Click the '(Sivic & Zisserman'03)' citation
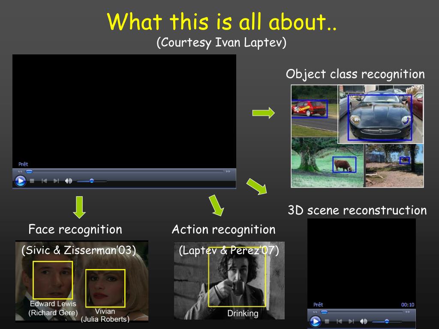The image size is (439, 329). pyautogui.click(x=79, y=250)
